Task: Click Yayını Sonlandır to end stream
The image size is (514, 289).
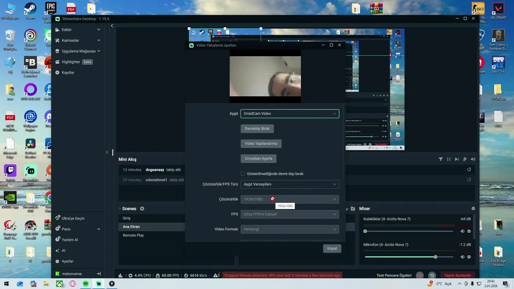Action: tap(457, 275)
